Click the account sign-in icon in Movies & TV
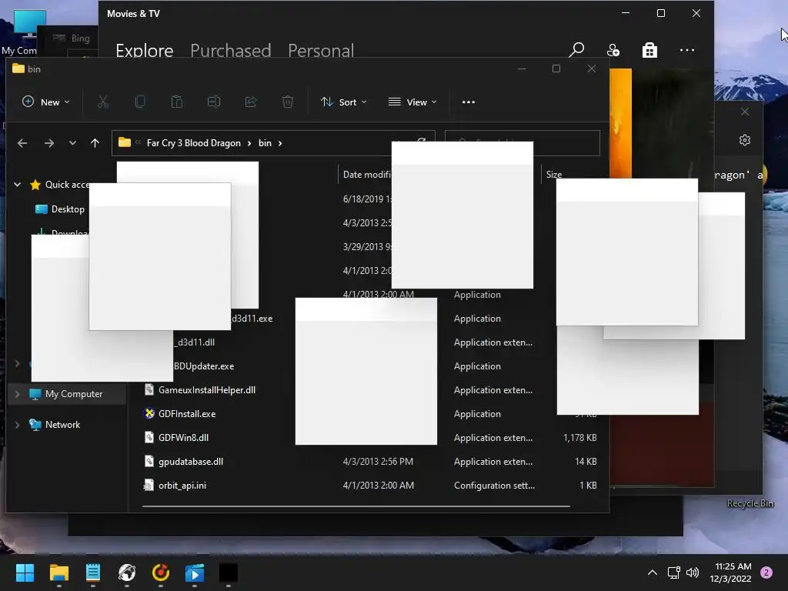788x591 pixels. 613,50
